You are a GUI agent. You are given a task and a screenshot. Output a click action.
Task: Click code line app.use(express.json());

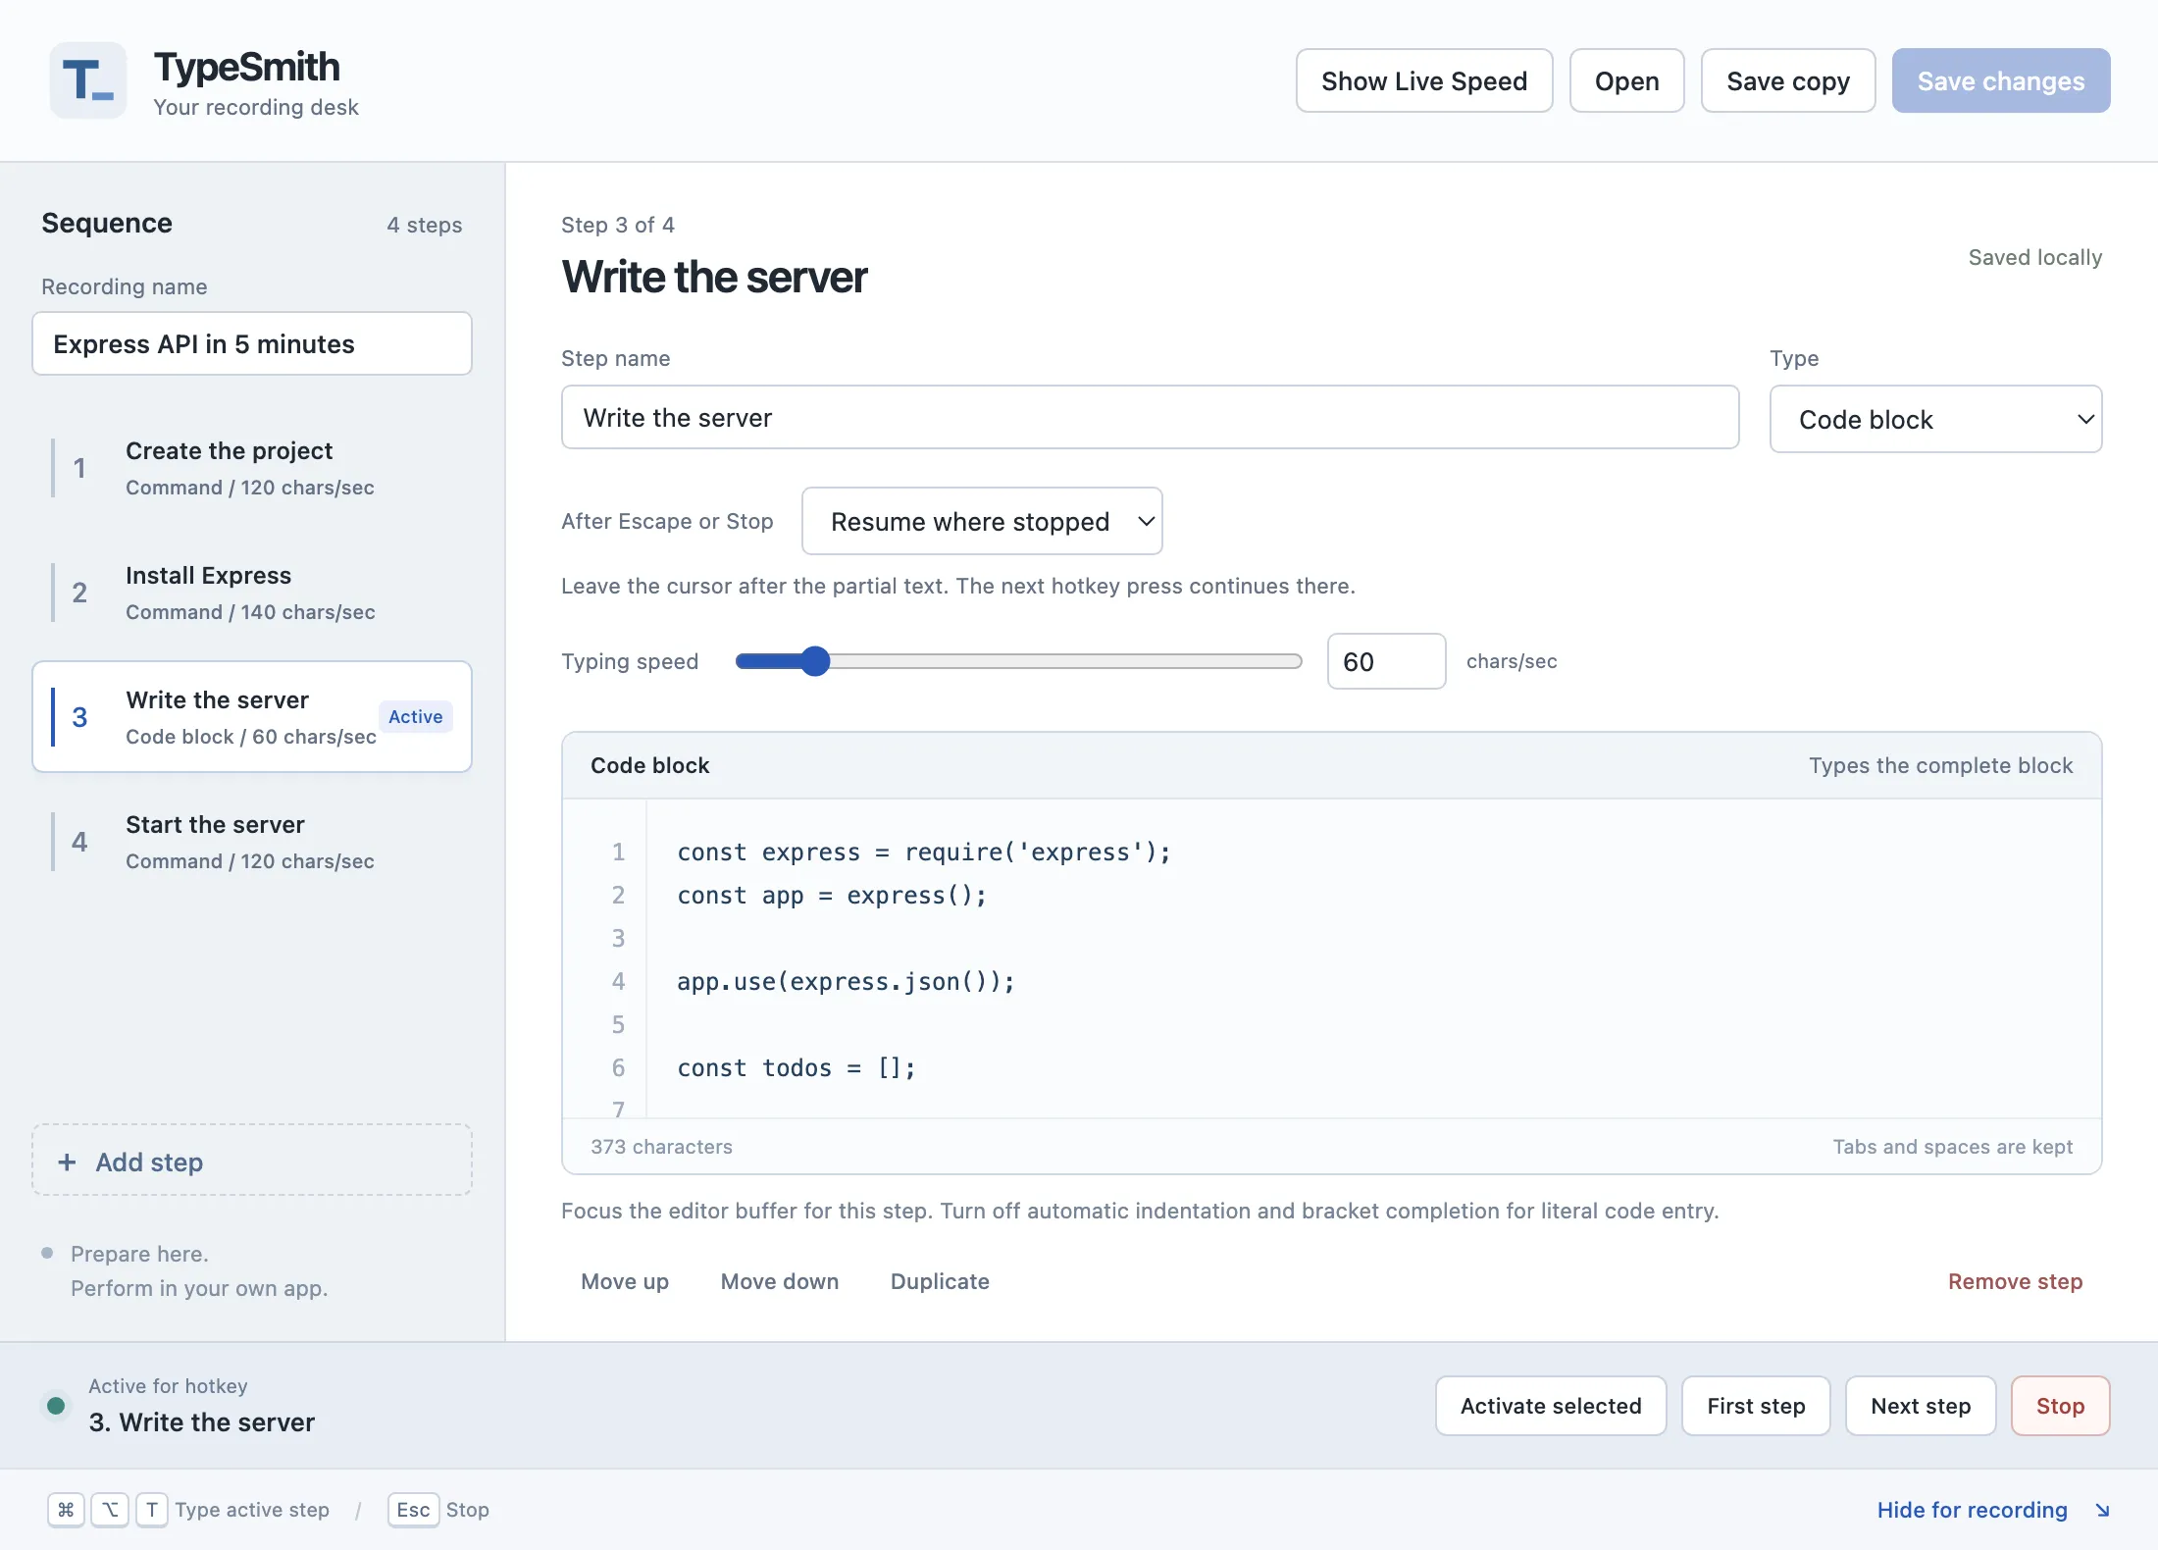tap(846, 981)
